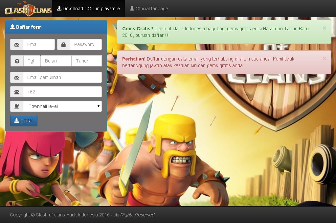Click the dropdown arrow on Townhall level

(99, 106)
